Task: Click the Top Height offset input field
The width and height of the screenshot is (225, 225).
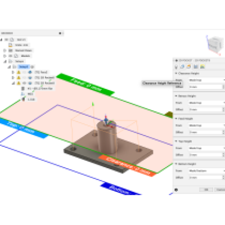Action: coord(205,155)
